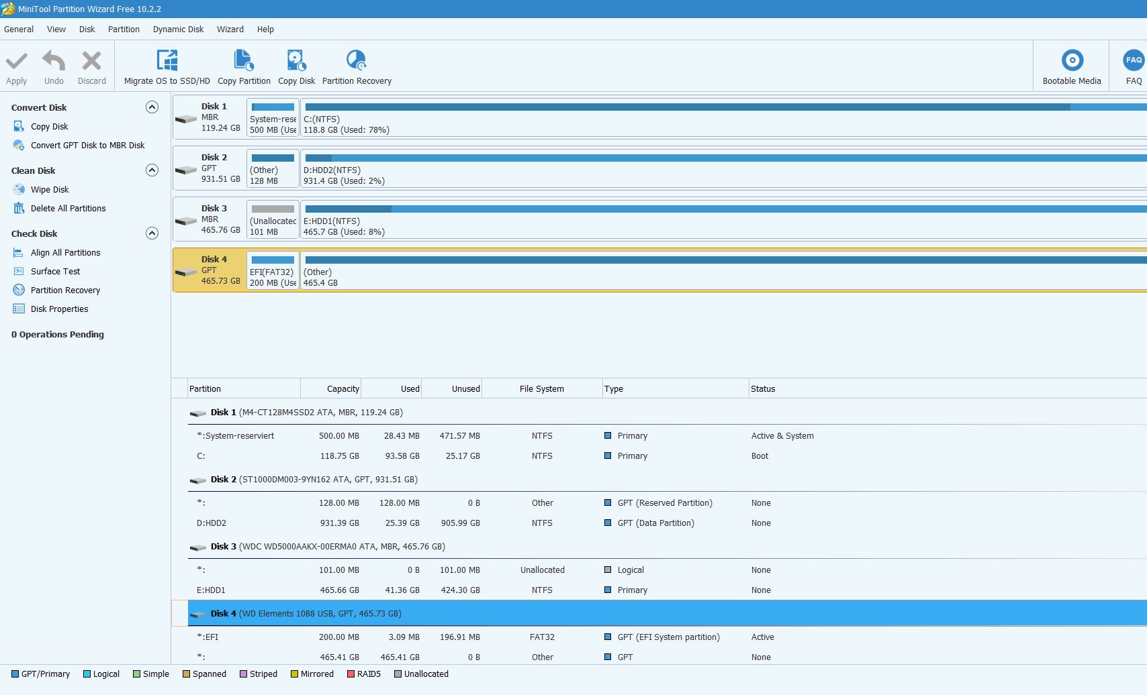Viewport: 1147px width, 695px height.
Task: Launch Migrate OS to SSD/HD tool
Action: 167,67
